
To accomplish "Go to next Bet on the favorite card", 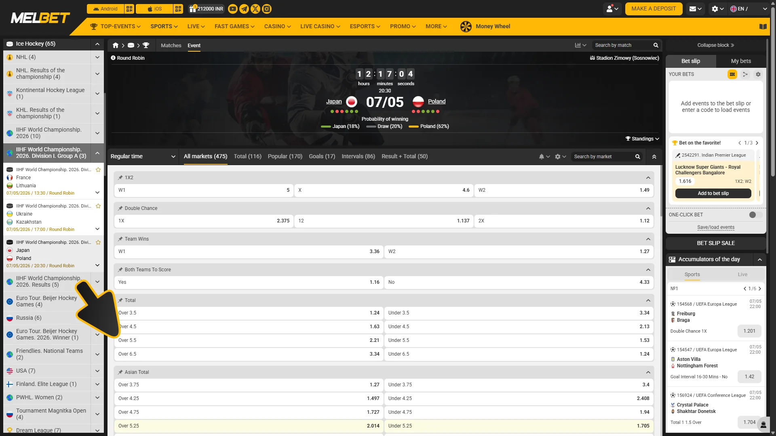I will [x=757, y=143].
